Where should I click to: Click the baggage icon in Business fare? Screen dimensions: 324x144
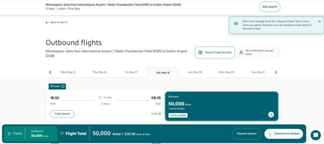[271, 115]
